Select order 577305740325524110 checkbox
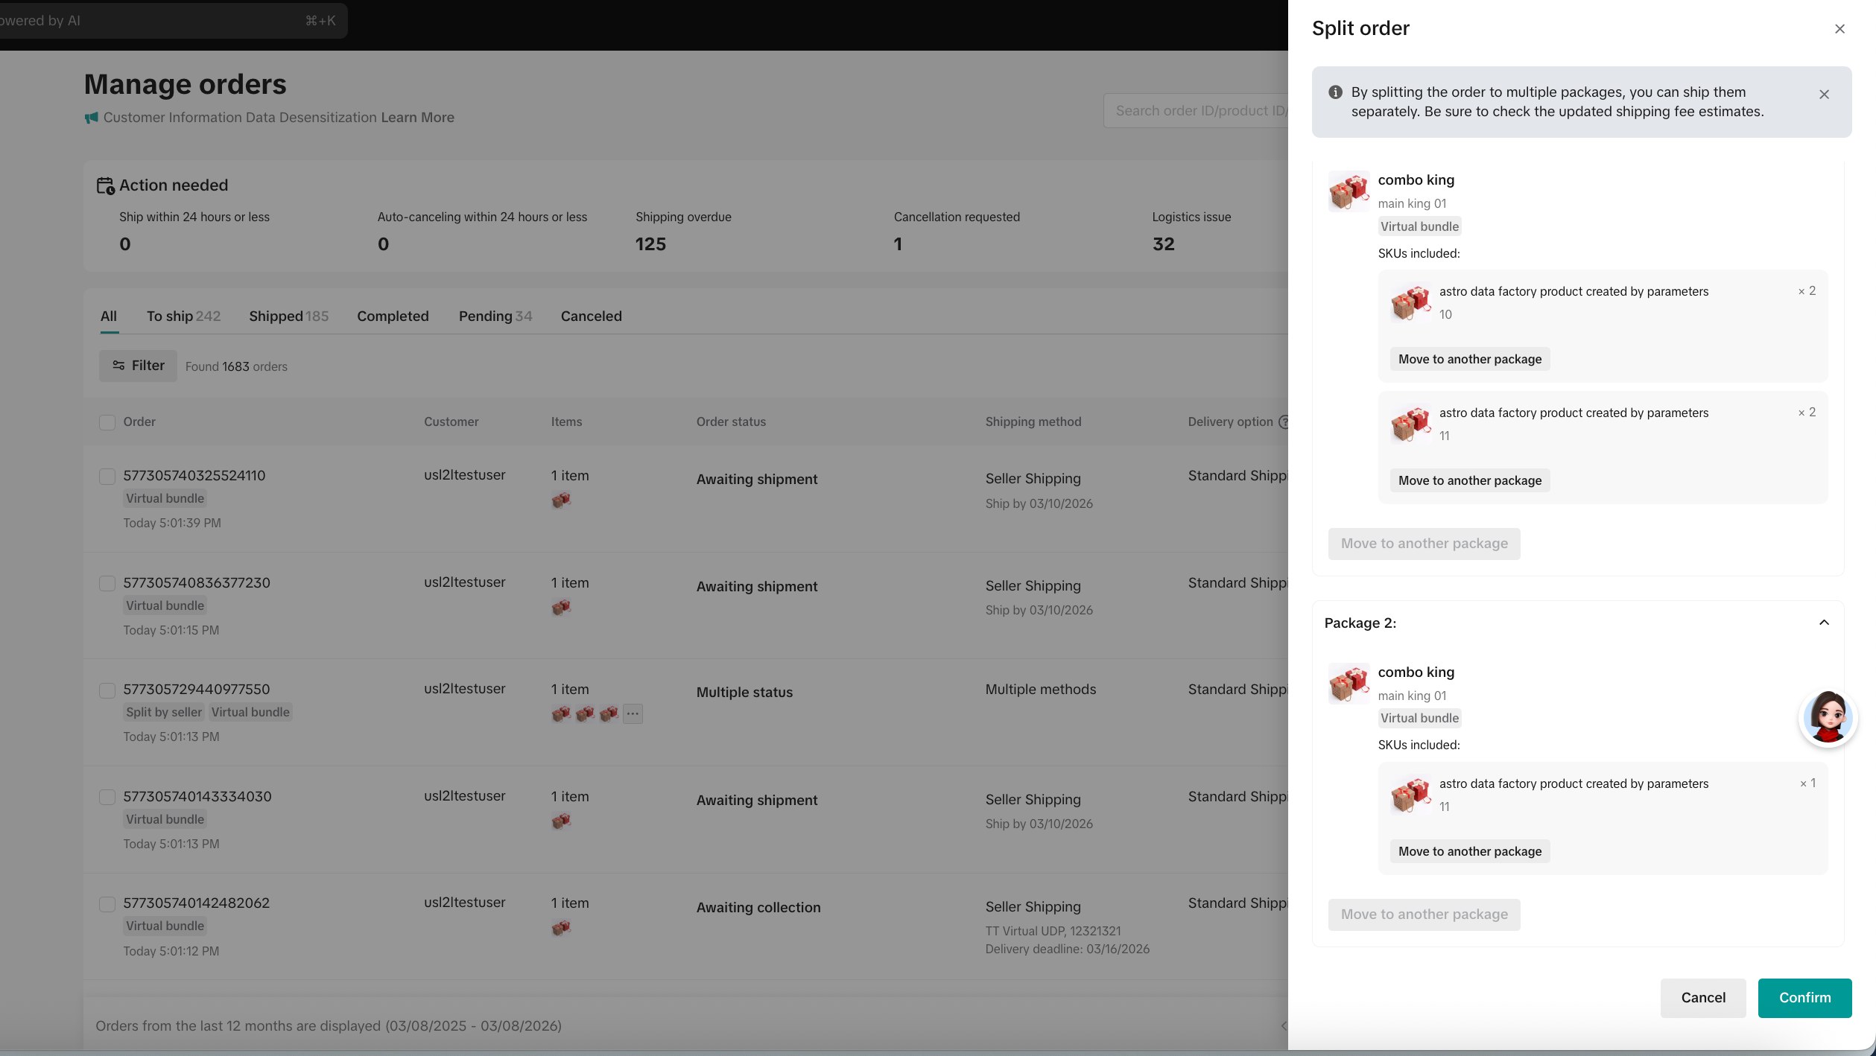 107,477
